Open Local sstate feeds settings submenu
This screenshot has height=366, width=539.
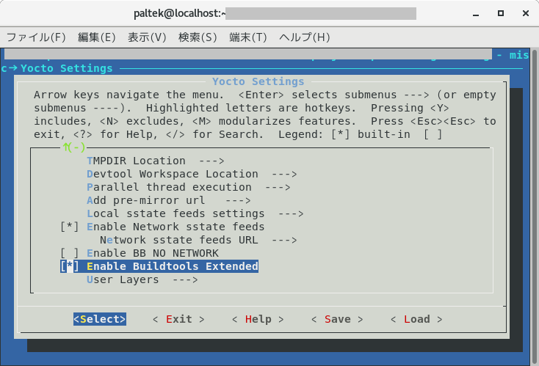pyautogui.click(x=195, y=213)
